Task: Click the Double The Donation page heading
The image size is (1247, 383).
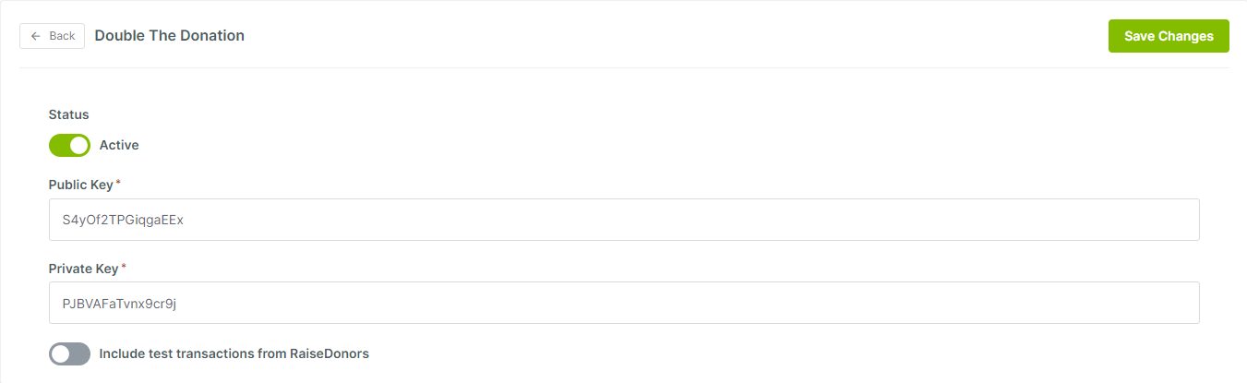Action: tap(170, 36)
